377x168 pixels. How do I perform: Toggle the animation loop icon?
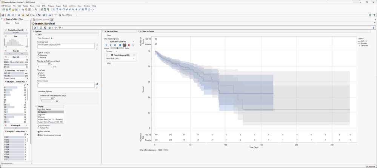[x=124, y=45]
